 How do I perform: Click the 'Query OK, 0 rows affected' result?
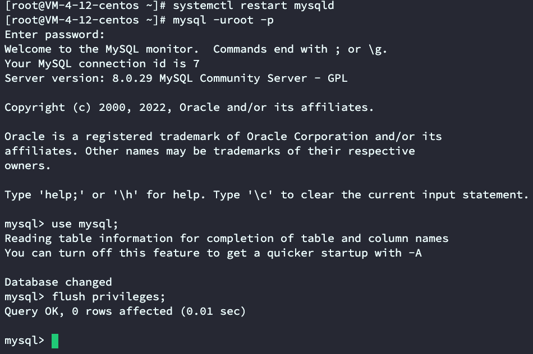pyautogui.click(x=125, y=311)
